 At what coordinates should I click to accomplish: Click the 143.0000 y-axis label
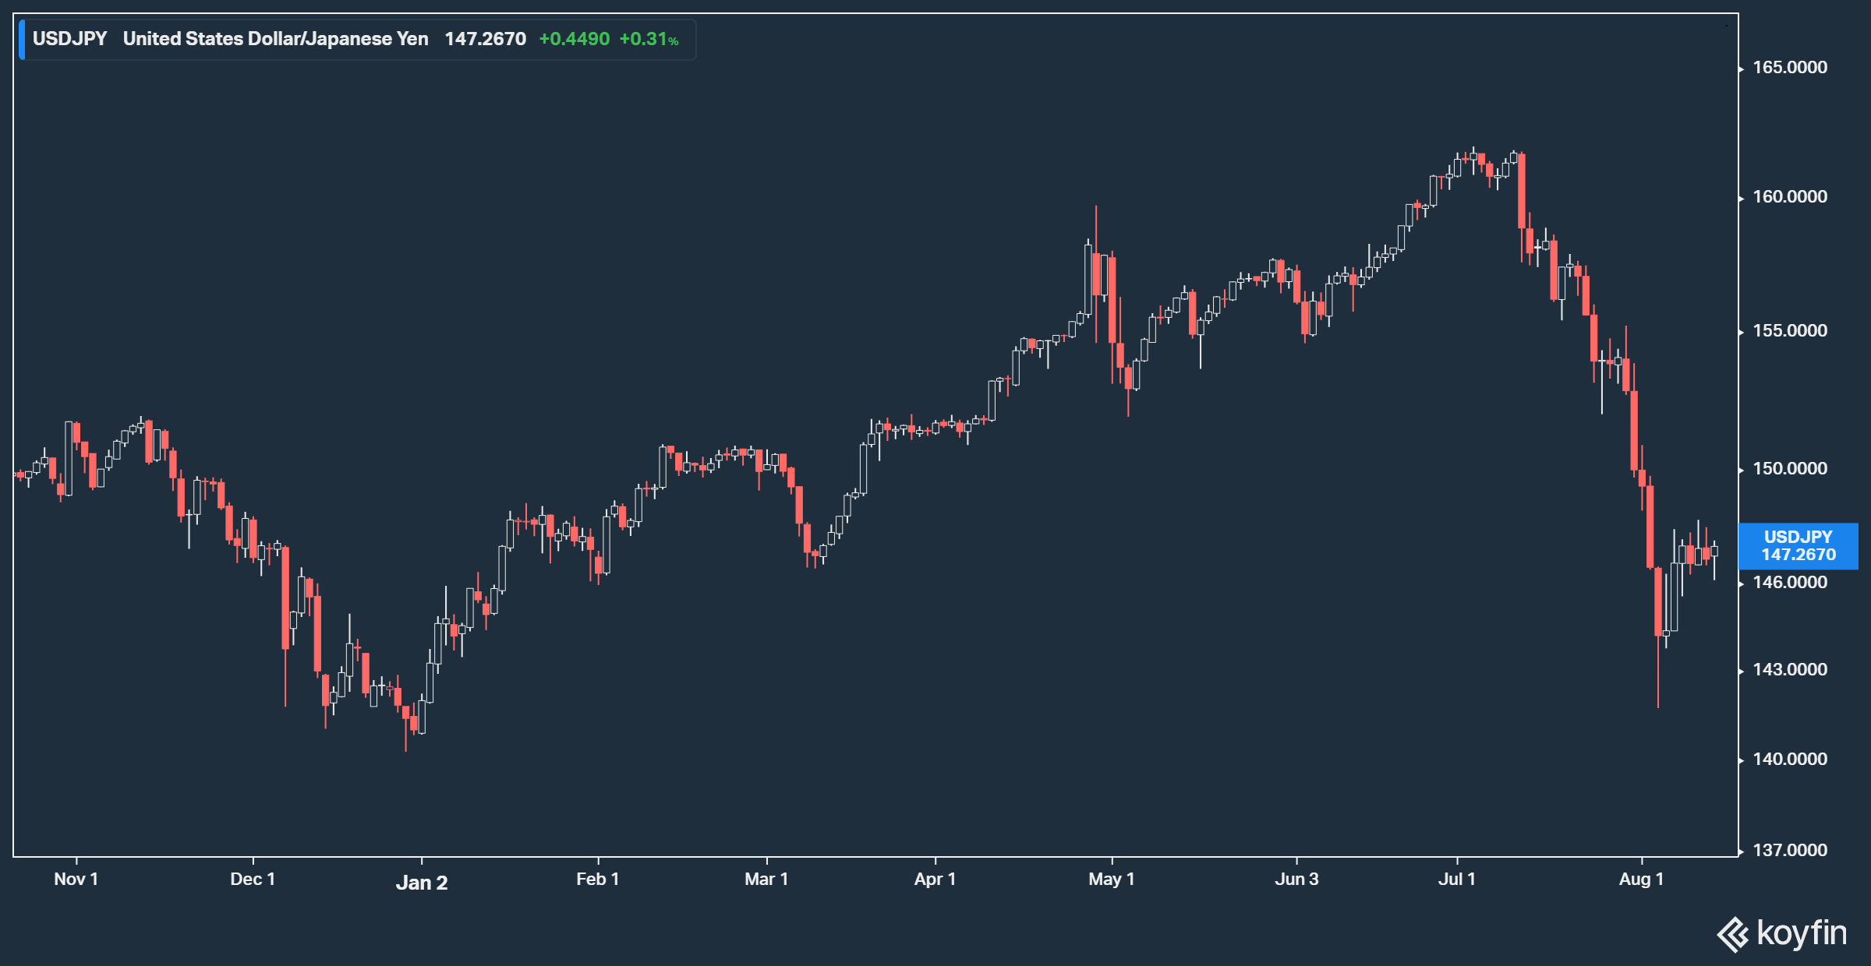tap(1789, 670)
